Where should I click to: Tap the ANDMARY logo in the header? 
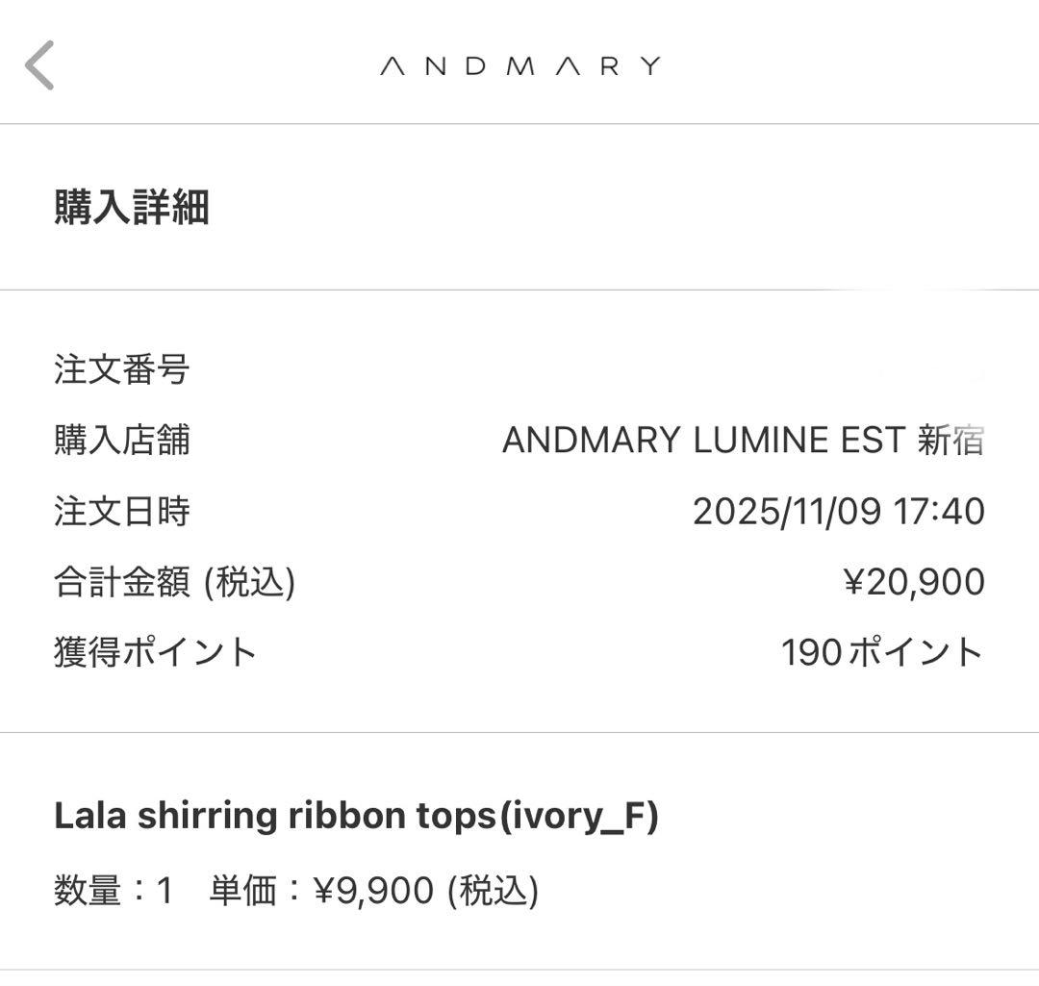519,64
